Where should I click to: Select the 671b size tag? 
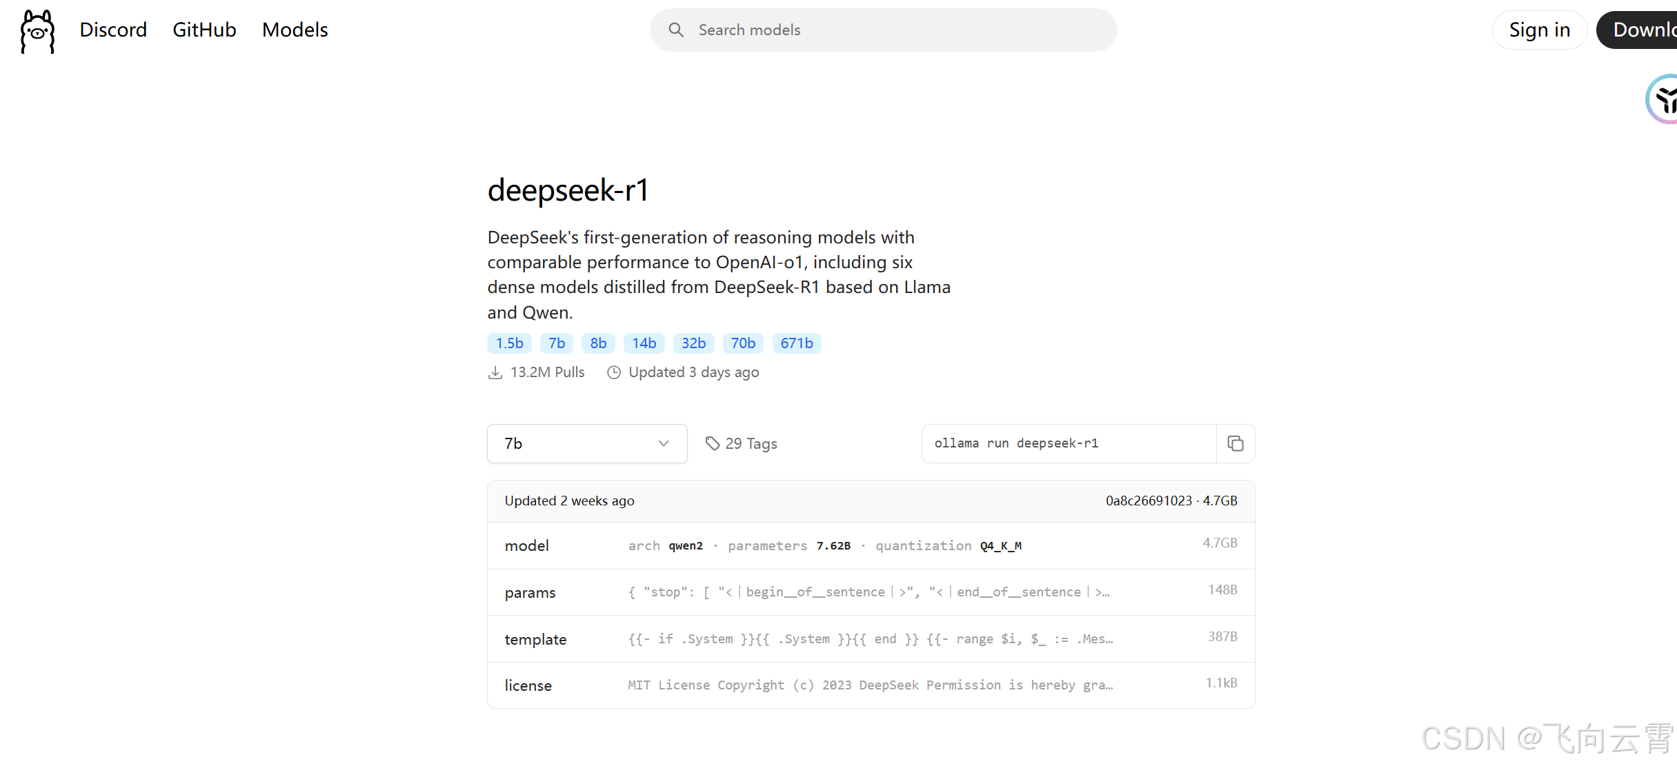coord(797,343)
